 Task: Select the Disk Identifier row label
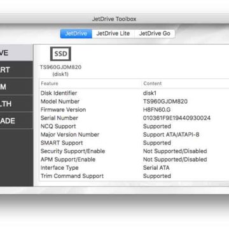(x=59, y=93)
